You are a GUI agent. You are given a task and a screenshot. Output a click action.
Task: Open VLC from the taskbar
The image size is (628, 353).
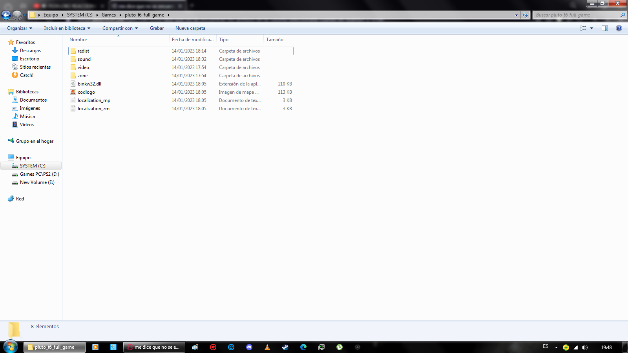pyautogui.click(x=267, y=347)
